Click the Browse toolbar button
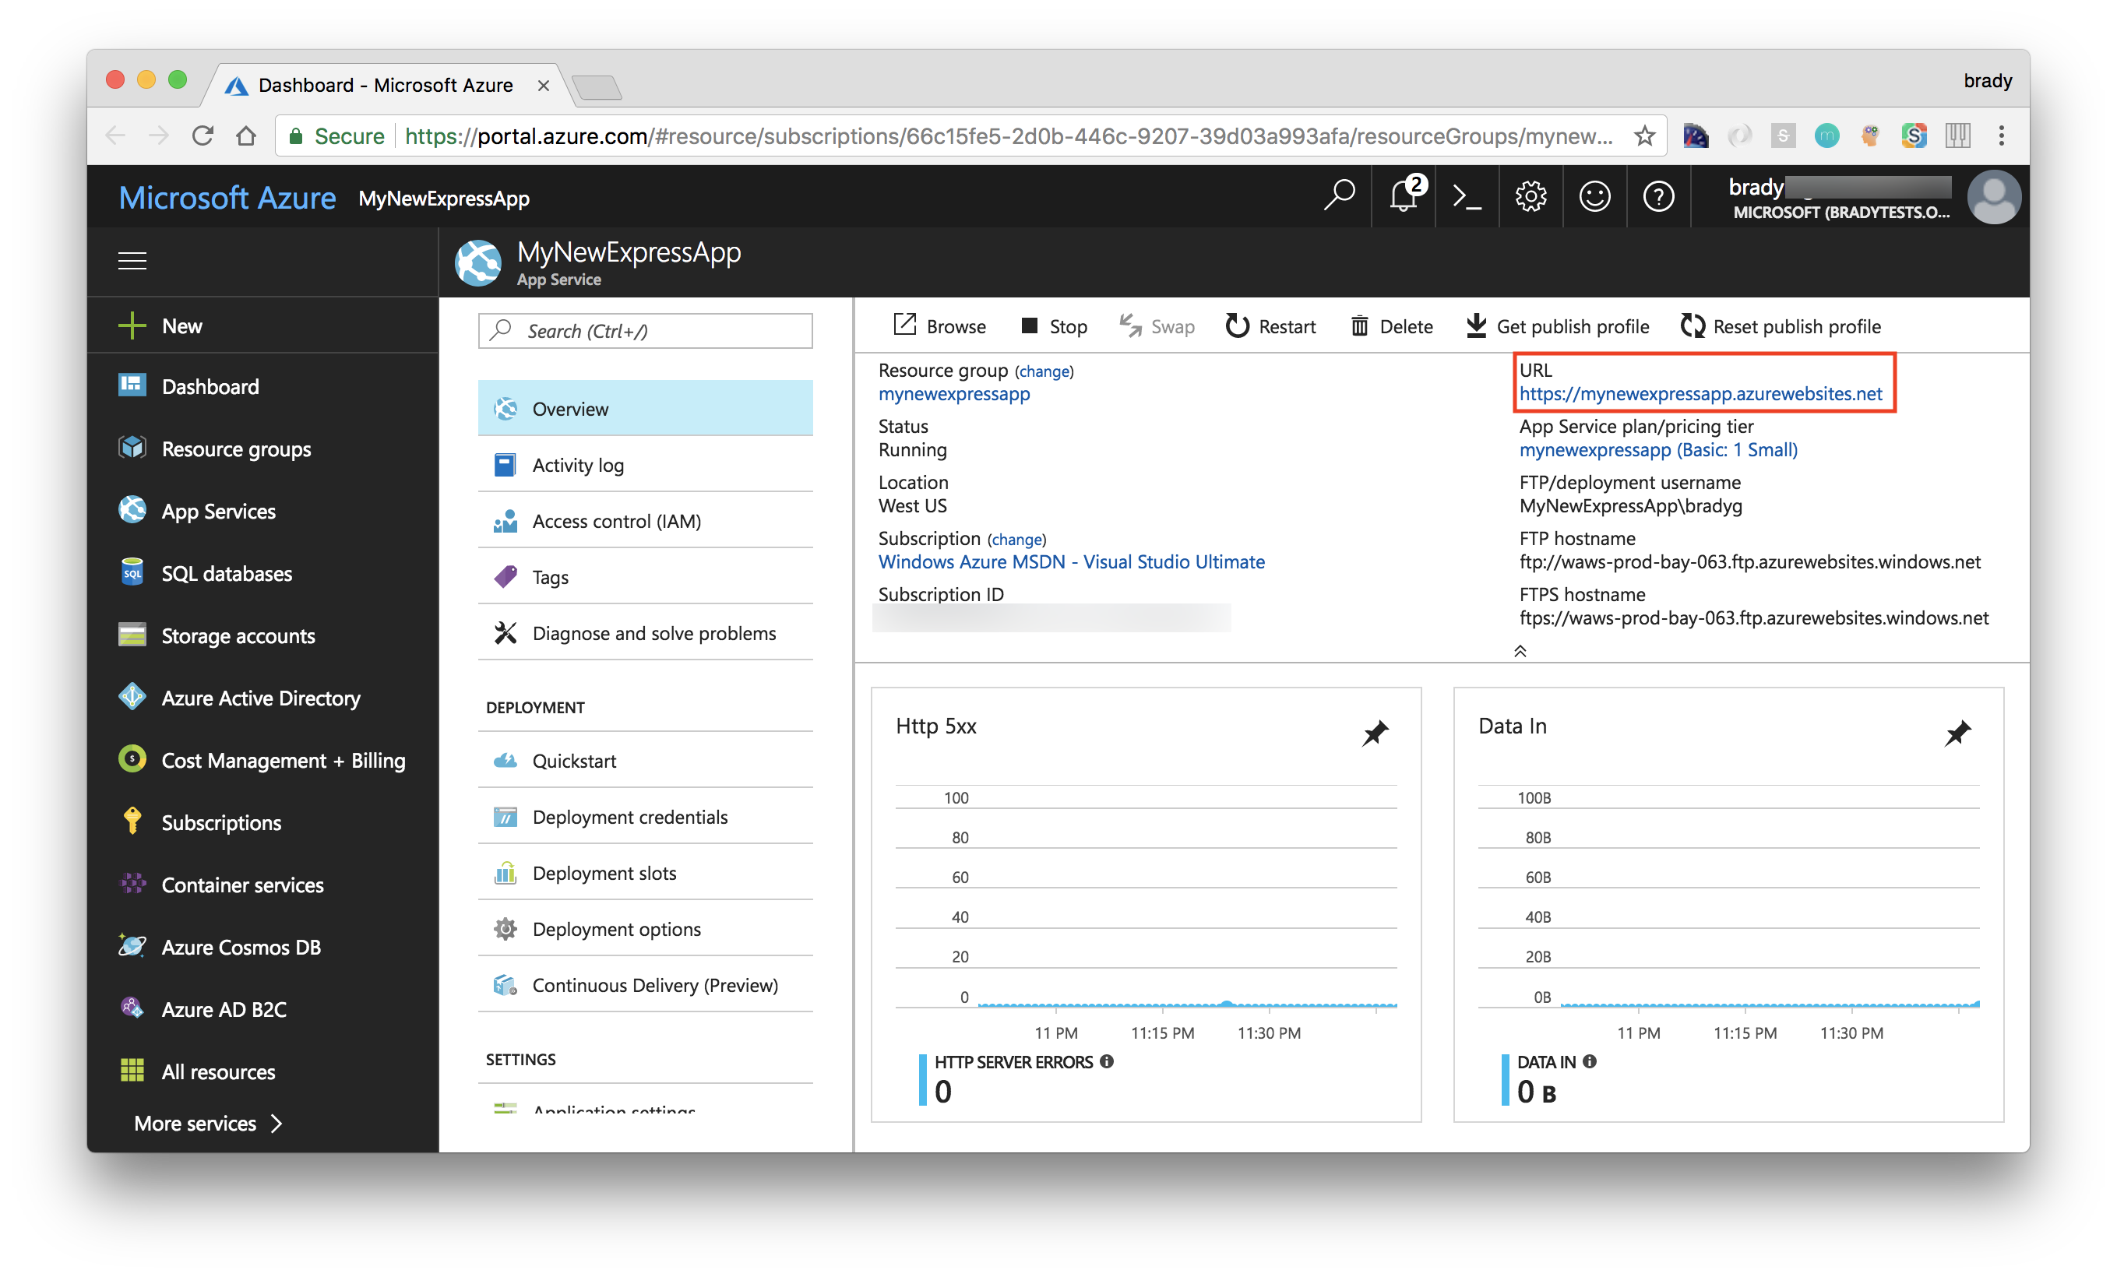Viewport: 2117px width, 1277px height. click(x=939, y=326)
